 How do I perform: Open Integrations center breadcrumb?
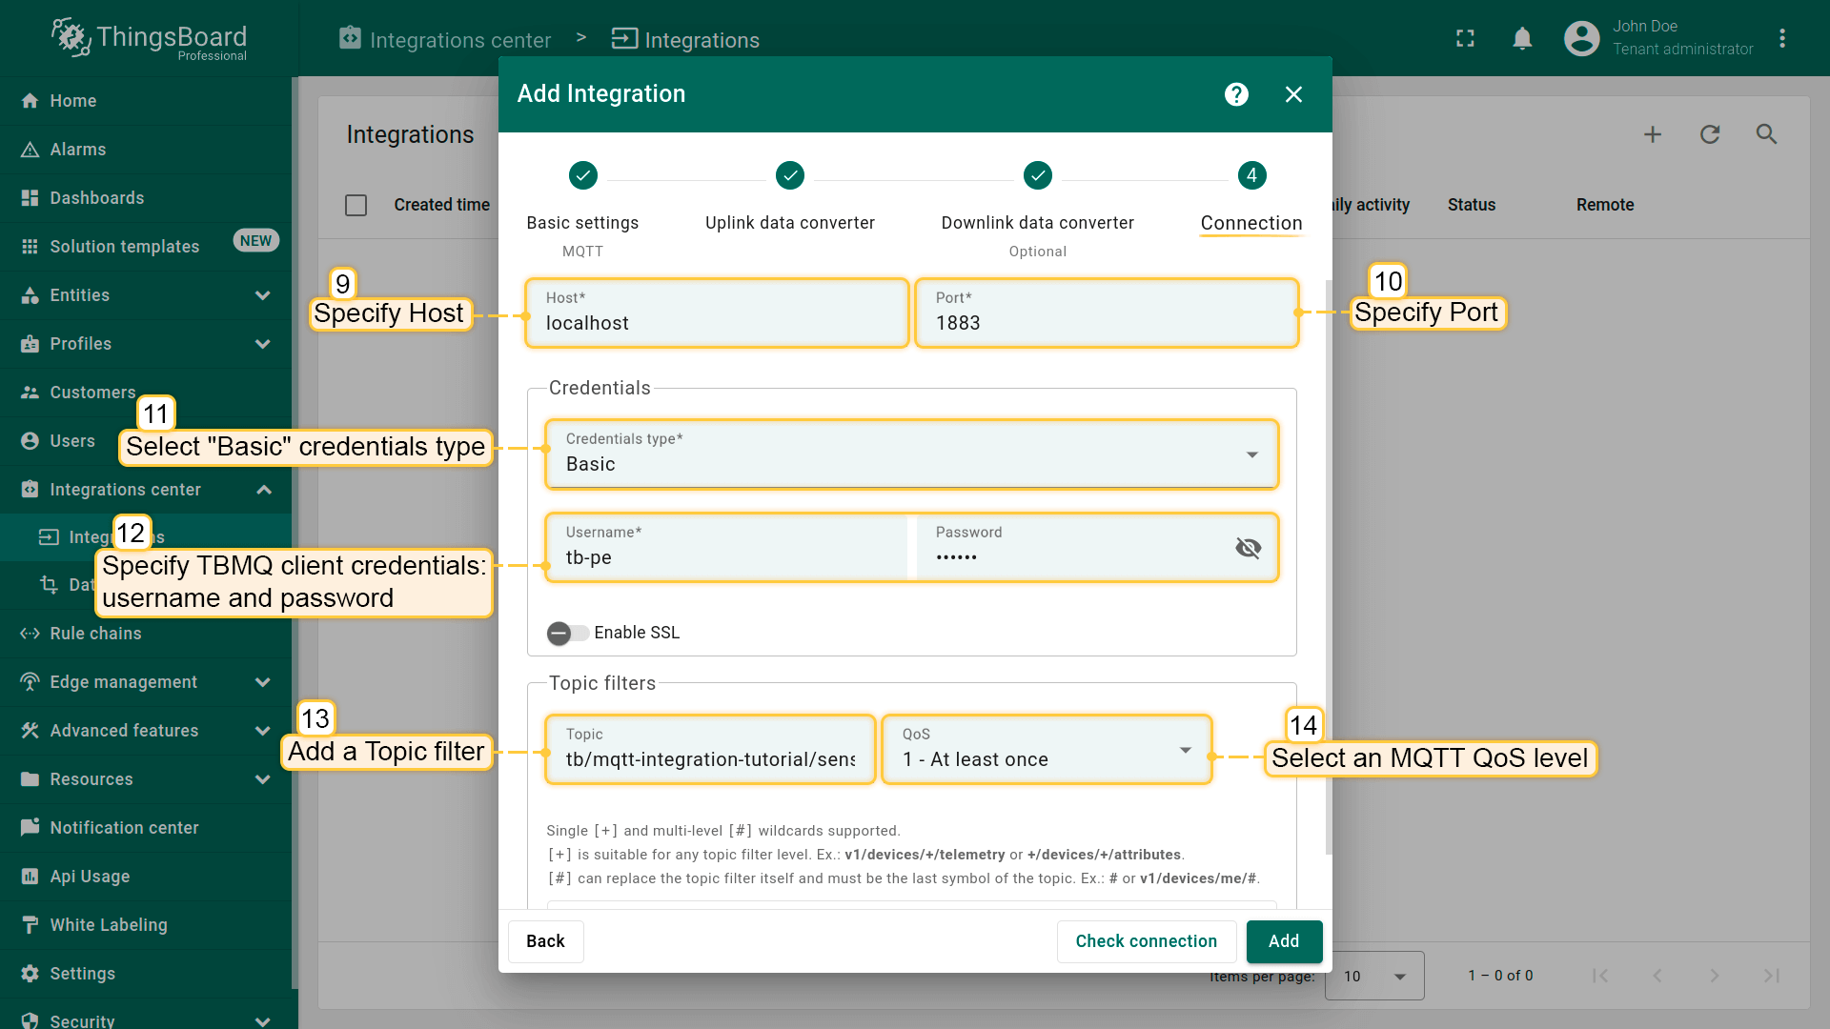444,39
